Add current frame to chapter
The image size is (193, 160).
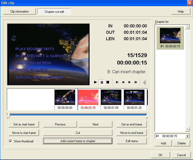pyautogui.click(x=78, y=141)
